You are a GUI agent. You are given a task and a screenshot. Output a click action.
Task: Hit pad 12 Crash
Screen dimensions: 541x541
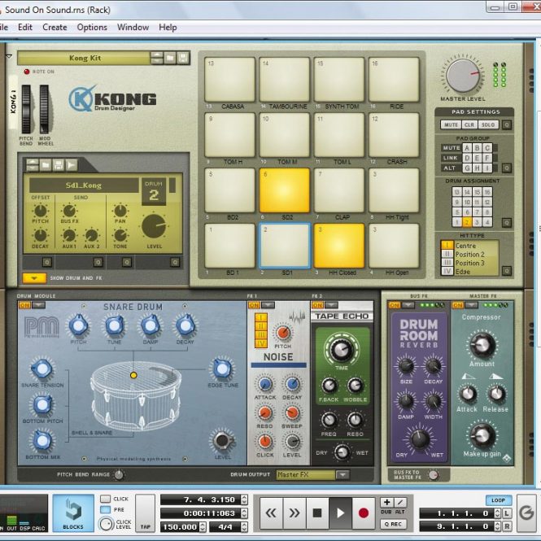(x=394, y=135)
